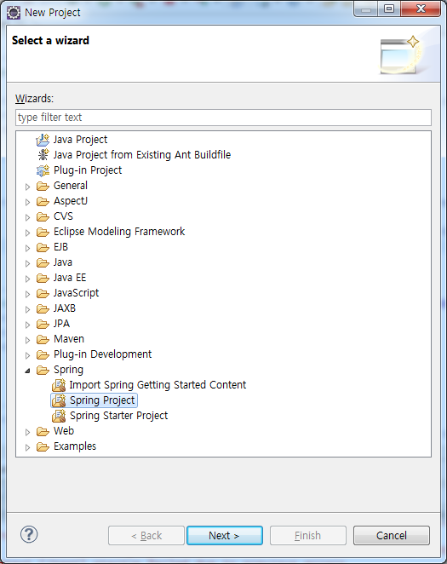This screenshot has height=564, width=447.
Task: Click the JPA folder icon
Action: (x=43, y=324)
